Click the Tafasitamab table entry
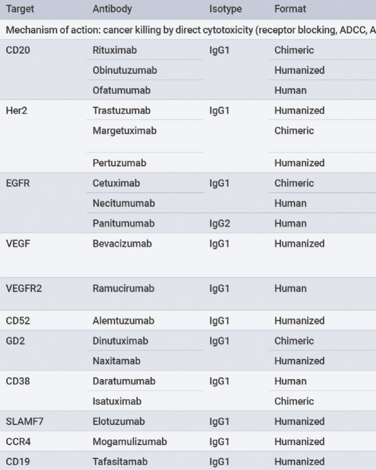 click(x=120, y=462)
